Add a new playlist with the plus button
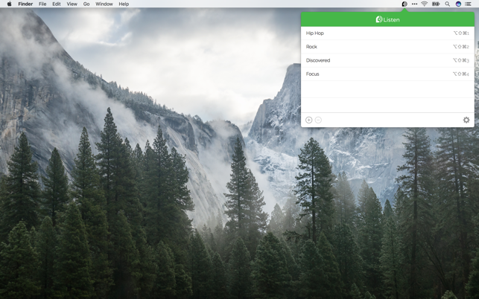Viewport: 479px width, 299px height. click(309, 120)
